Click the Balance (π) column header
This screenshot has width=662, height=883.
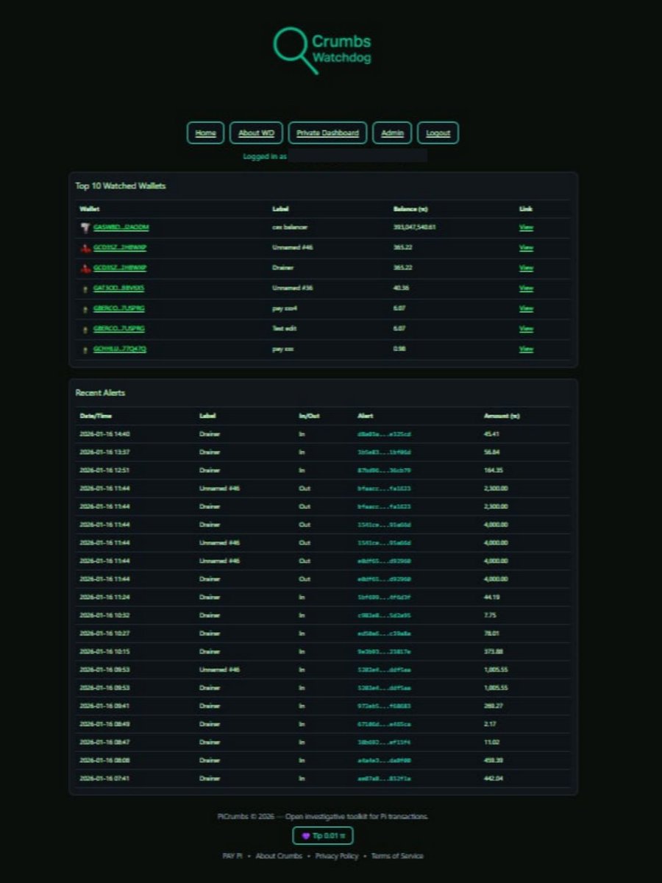[410, 210]
